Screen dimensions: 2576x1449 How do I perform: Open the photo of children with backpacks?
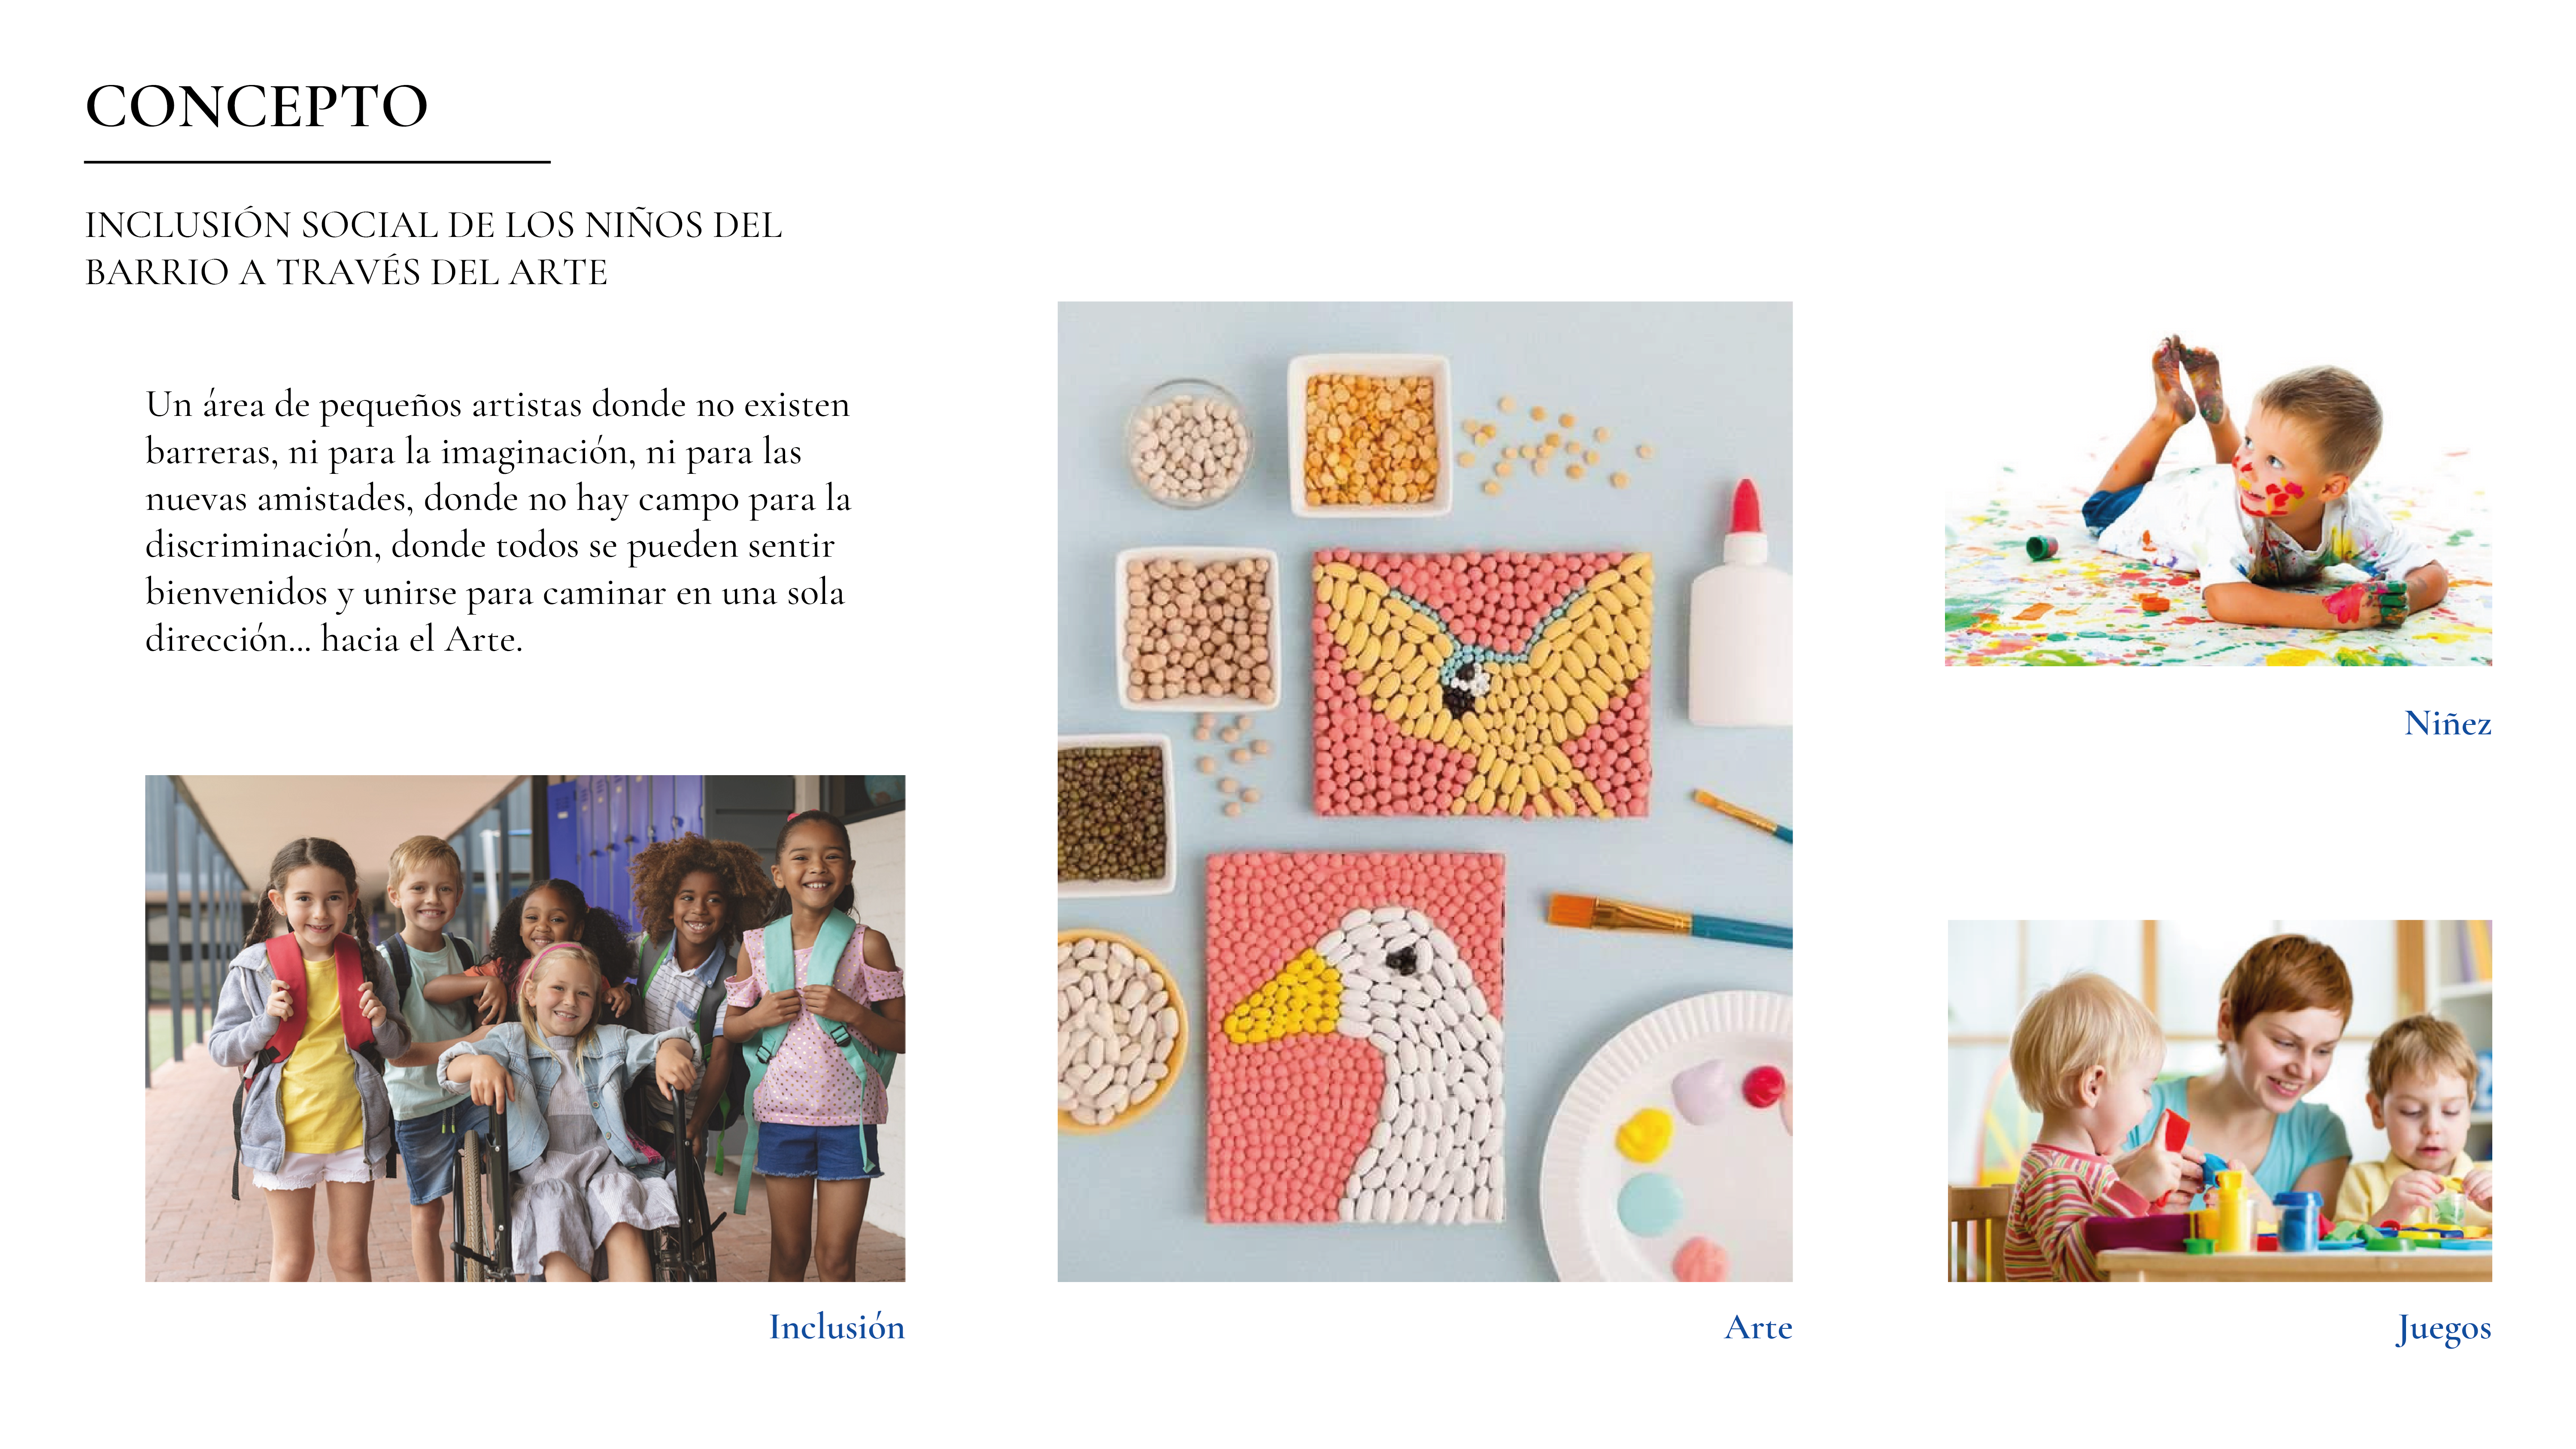point(525,1028)
